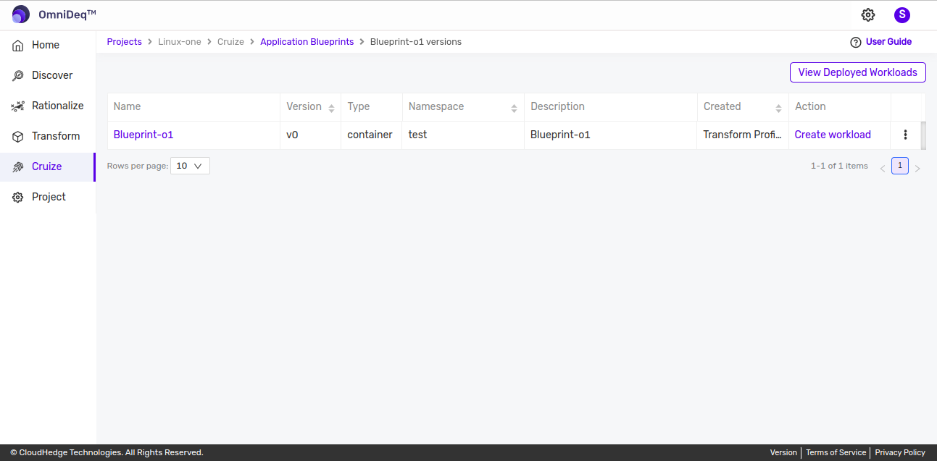The image size is (937, 461).
Task: Go to Projects breadcrumb
Action: pyautogui.click(x=125, y=42)
